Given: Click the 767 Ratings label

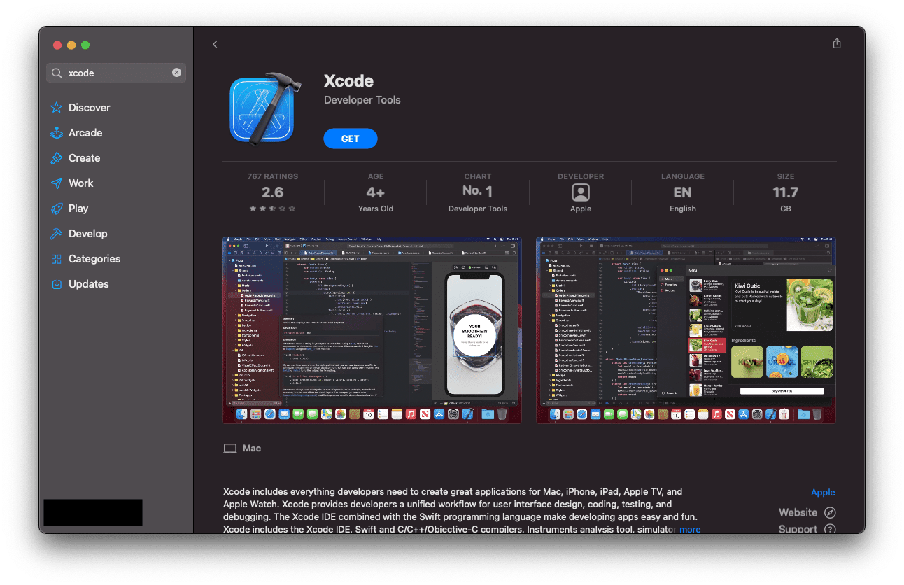Looking at the screenshot, I should pyautogui.click(x=273, y=176).
